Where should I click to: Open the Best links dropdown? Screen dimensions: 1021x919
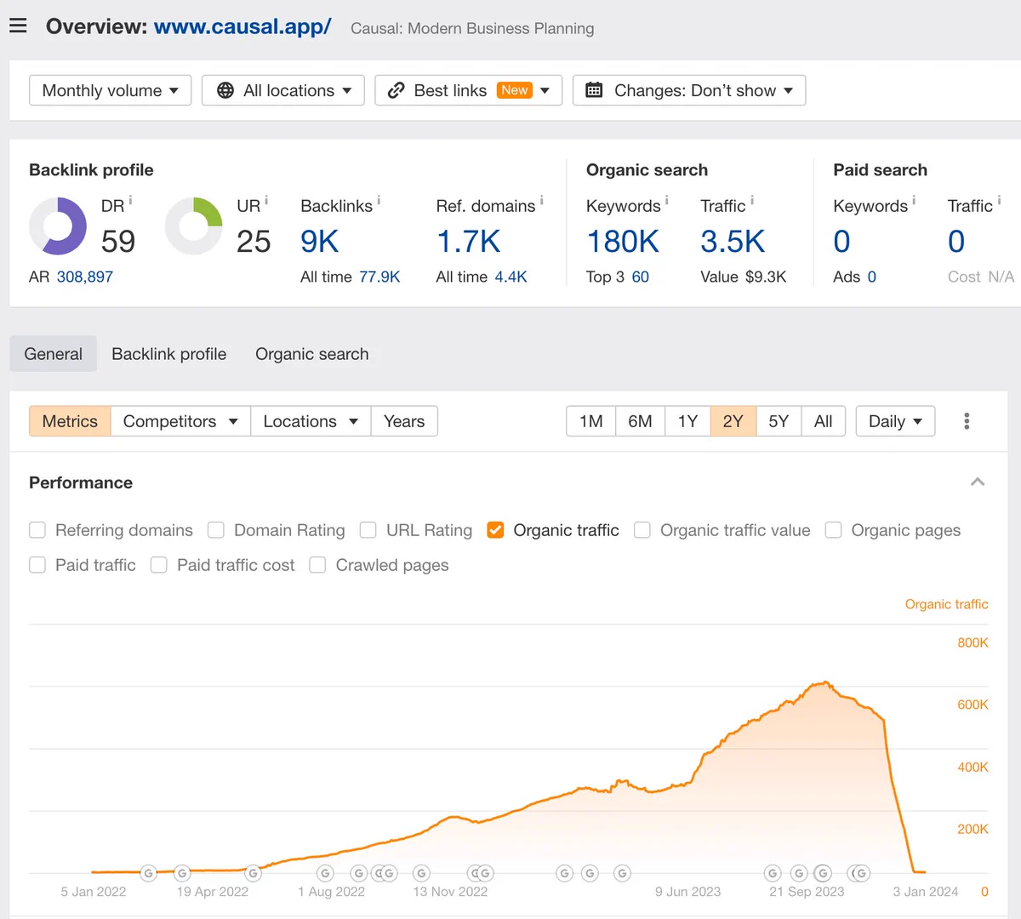[469, 90]
